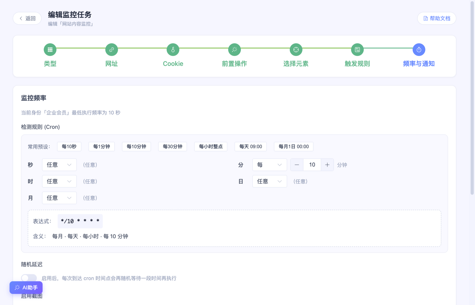
Task: Select the 频率与通知 step label
Action: [x=419, y=64]
